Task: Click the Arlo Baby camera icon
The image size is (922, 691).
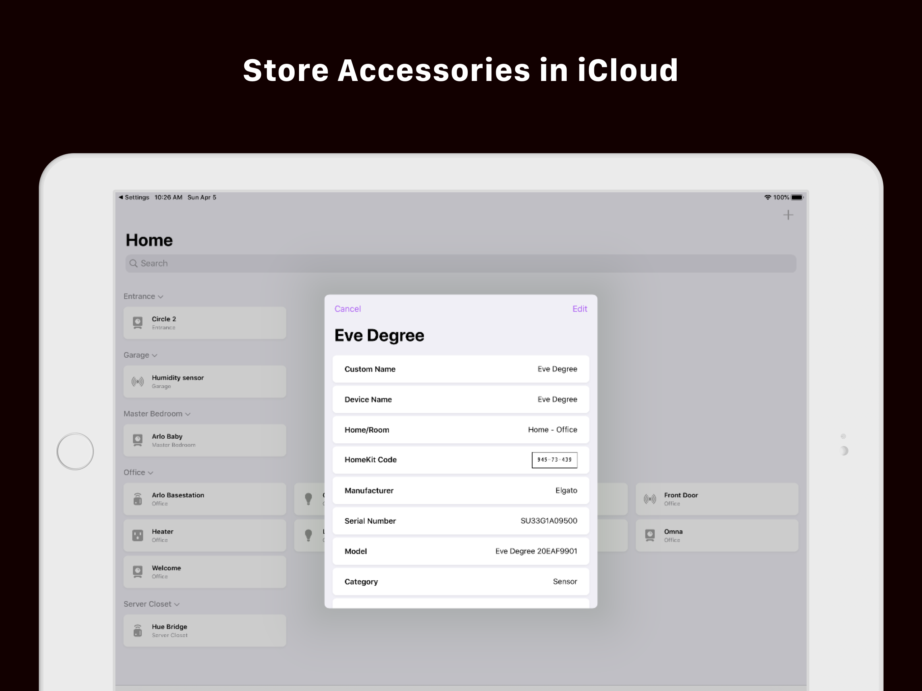Action: pyautogui.click(x=138, y=440)
